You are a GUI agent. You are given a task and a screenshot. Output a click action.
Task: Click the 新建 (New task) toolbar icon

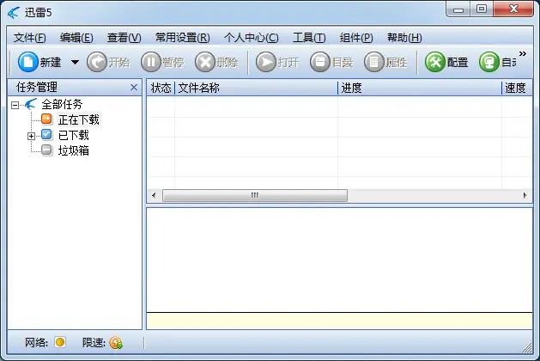[29, 62]
